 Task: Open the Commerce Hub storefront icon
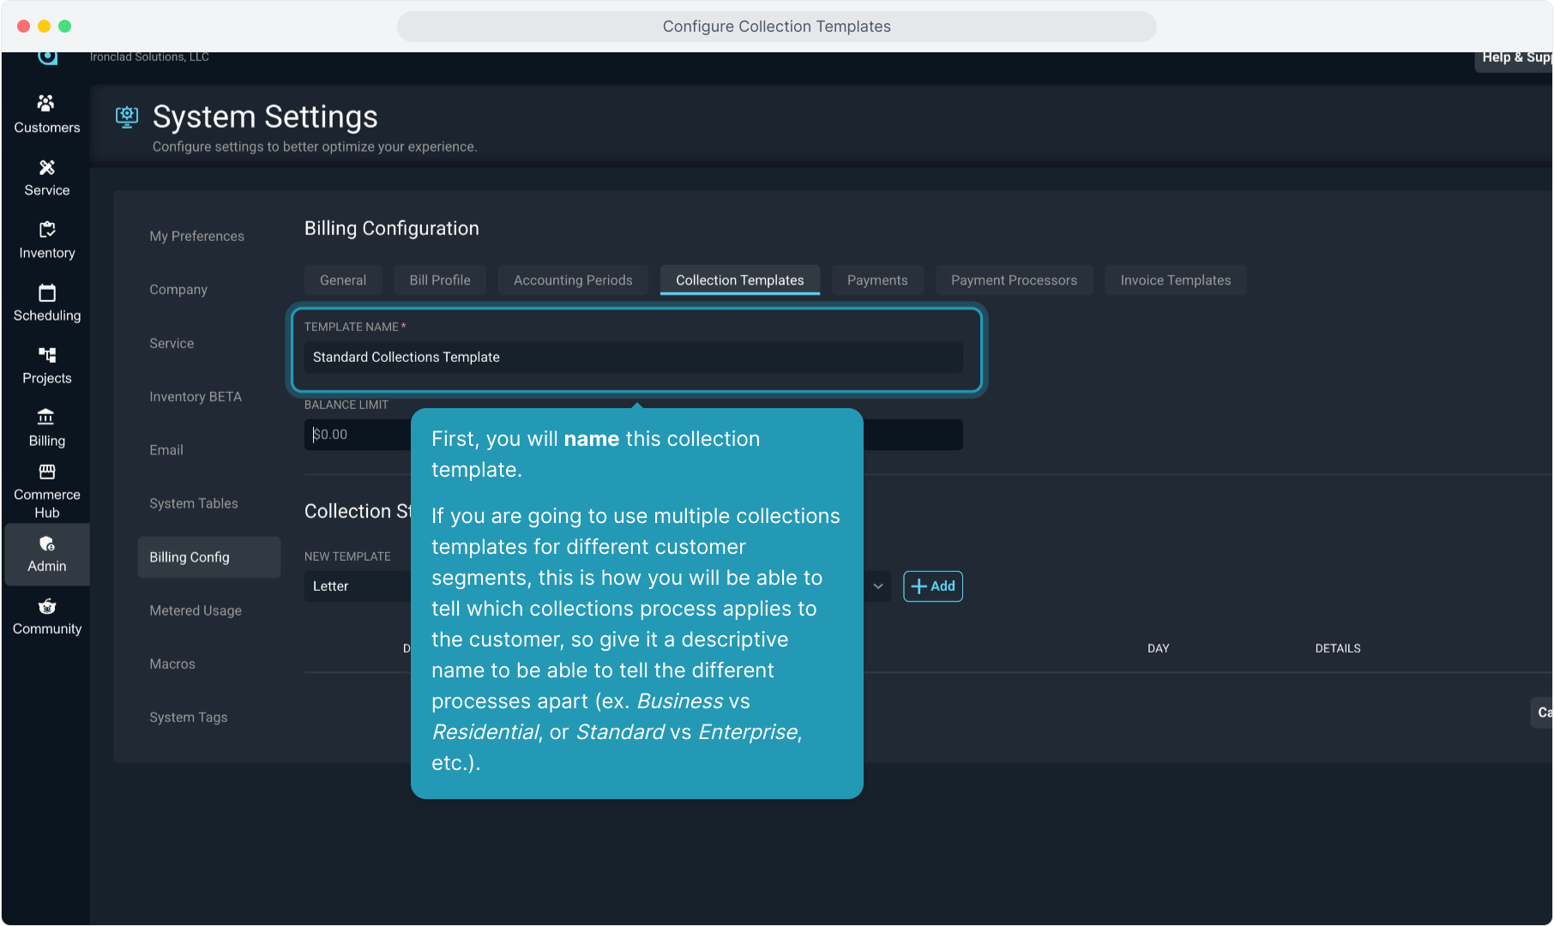pos(46,472)
